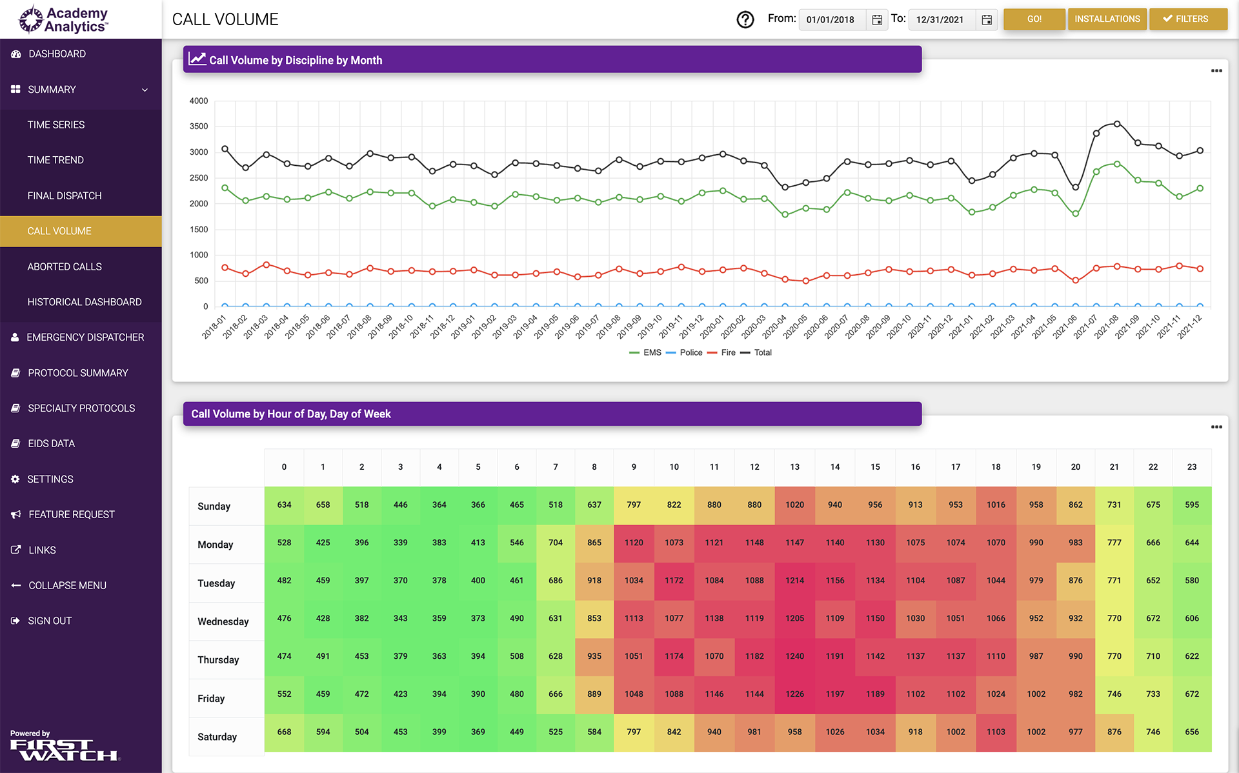Screen dimensions: 1239x773
Task: Click the Emergency Dispatcher person icon
Action: [x=15, y=337]
